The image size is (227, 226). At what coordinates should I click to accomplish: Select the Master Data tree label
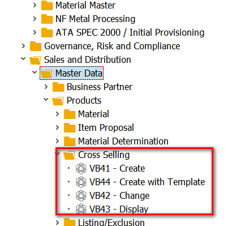point(79,73)
